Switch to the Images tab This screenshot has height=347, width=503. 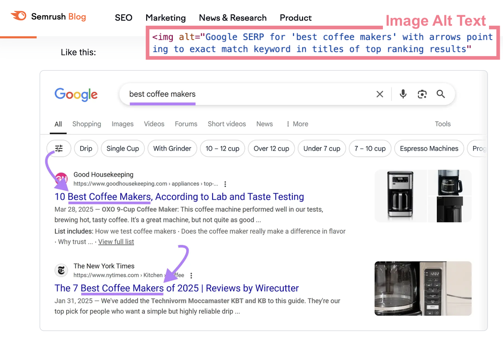(122, 124)
